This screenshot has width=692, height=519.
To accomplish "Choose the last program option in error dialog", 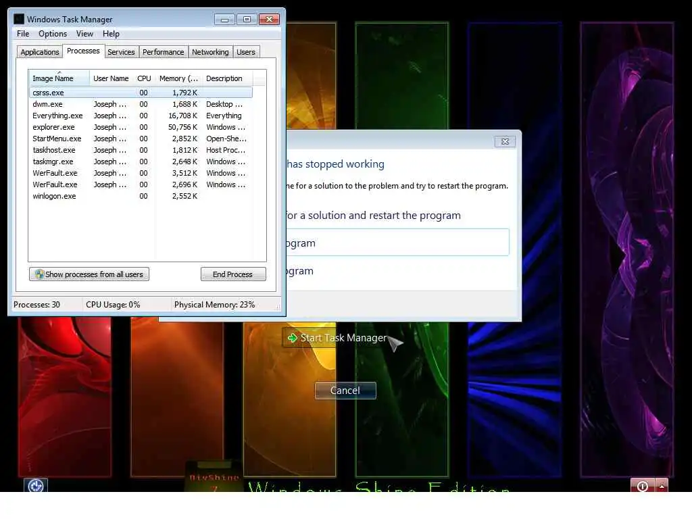I will tap(300, 271).
